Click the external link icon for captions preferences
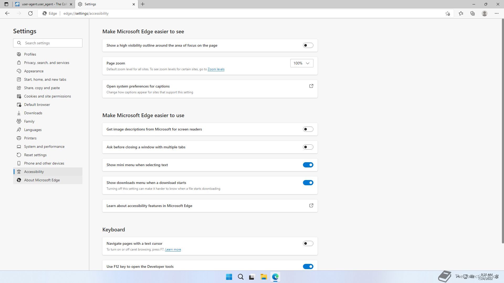Image resolution: width=504 pixels, height=283 pixels. pyautogui.click(x=311, y=86)
